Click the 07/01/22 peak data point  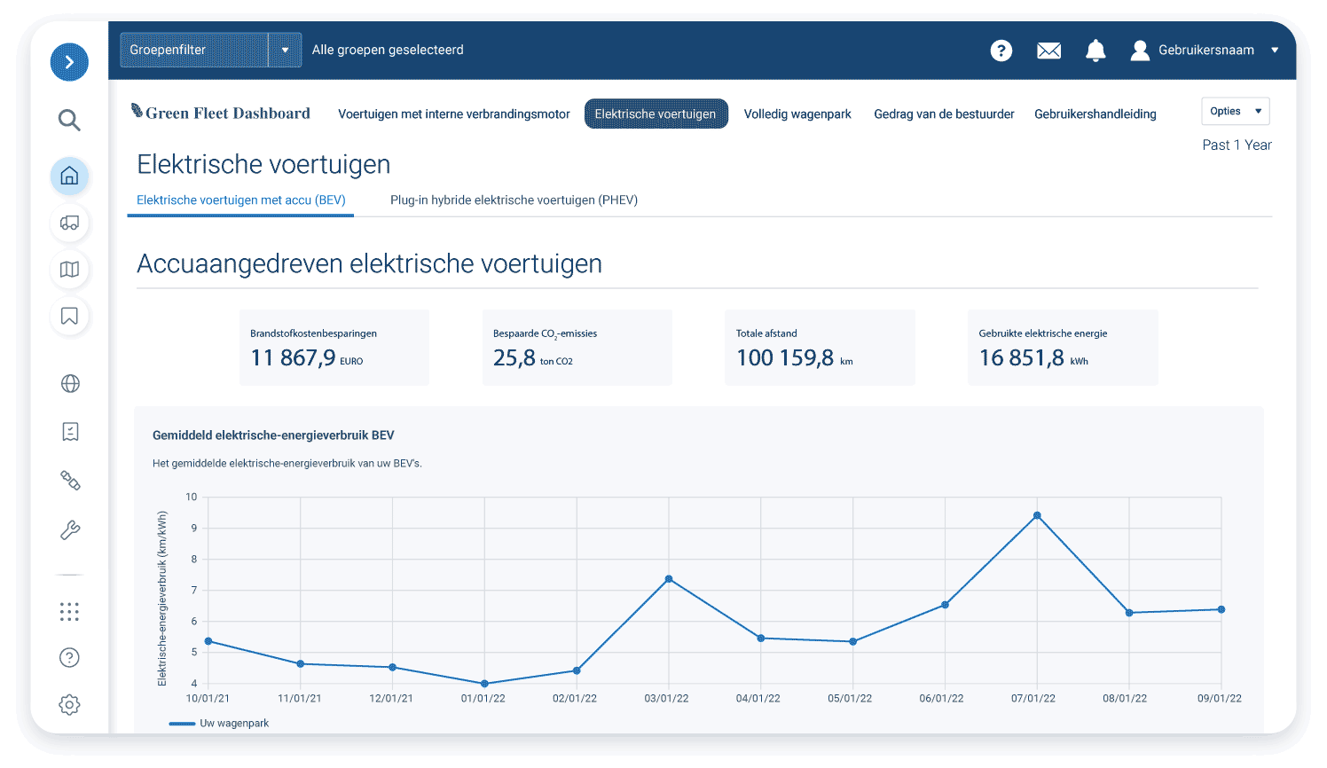(x=1037, y=515)
